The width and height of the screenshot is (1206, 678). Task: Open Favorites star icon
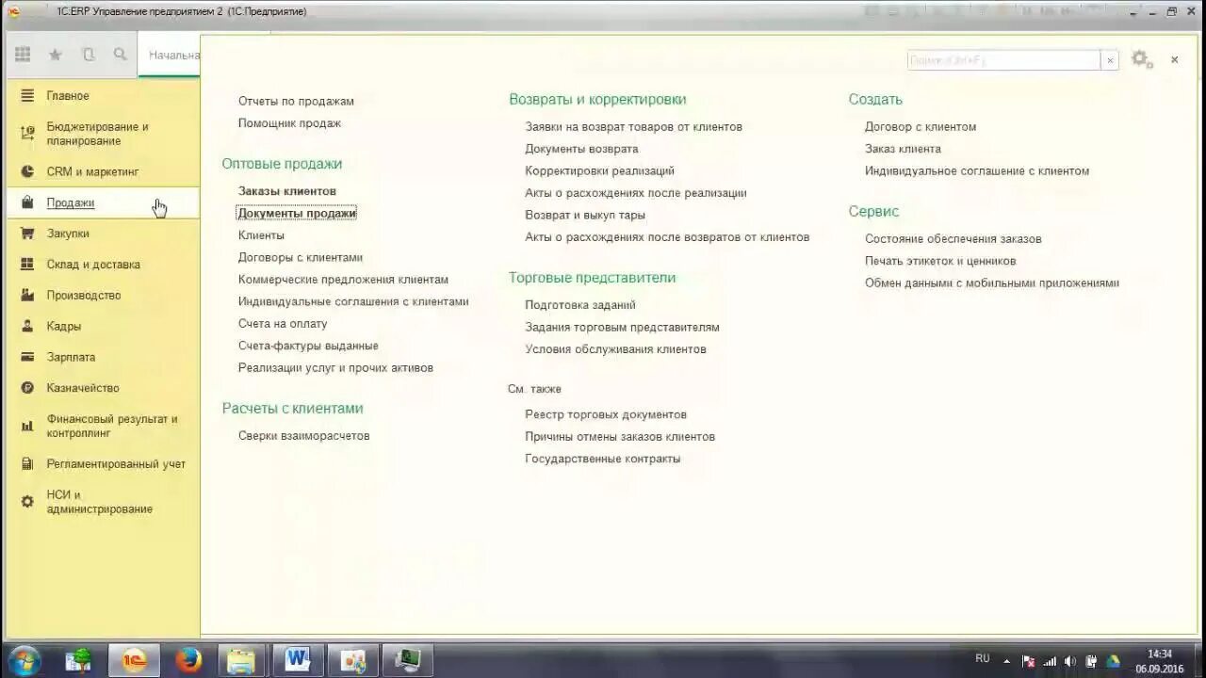pyautogui.click(x=56, y=55)
